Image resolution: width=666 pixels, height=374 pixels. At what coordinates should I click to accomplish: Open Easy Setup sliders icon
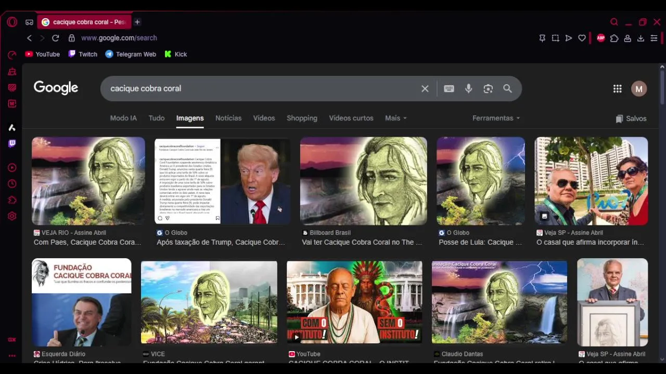(654, 38)
